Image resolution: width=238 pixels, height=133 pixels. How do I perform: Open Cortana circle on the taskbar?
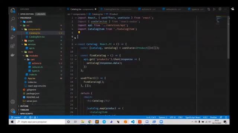[x=68, y=122]
